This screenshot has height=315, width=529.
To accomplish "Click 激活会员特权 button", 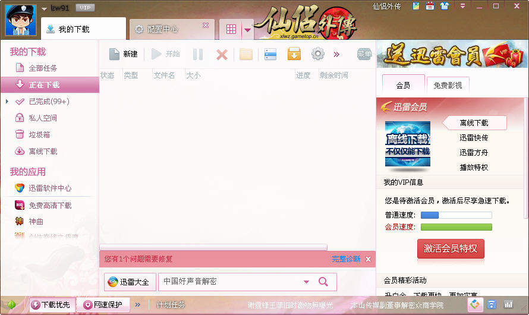I will tap(451, 248).
